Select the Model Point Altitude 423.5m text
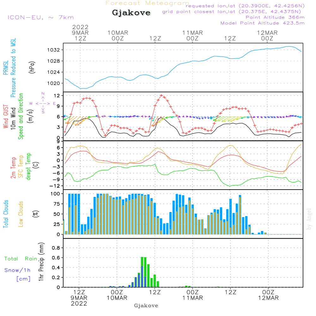The image size is (316, 316). pyautogui.click(x=263, y=23)
